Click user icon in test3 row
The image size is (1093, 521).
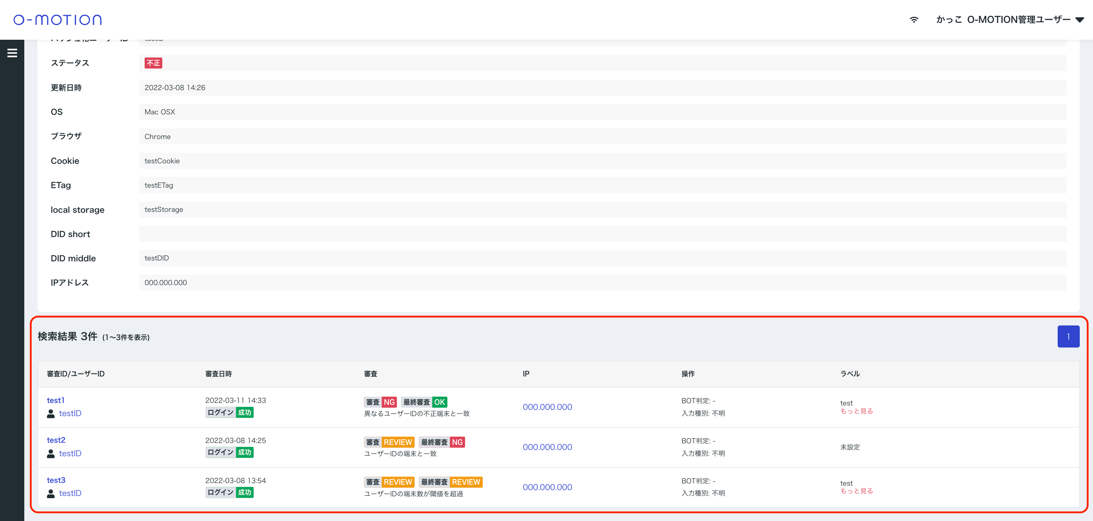click(50, 493)
